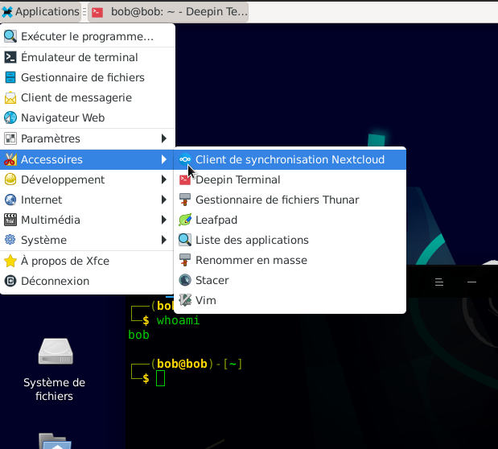The height and width of the screenshot is (449, 498).
Task: Expand the Paramètres submenu arrow
Action: (x=164, y=138)
